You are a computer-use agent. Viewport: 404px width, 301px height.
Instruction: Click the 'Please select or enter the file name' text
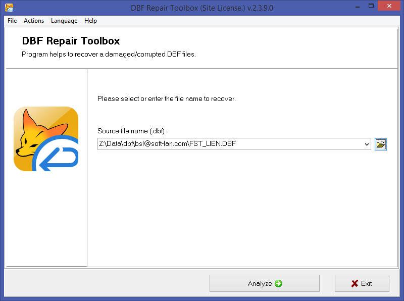pyautogui.click(x=167, y=98)
